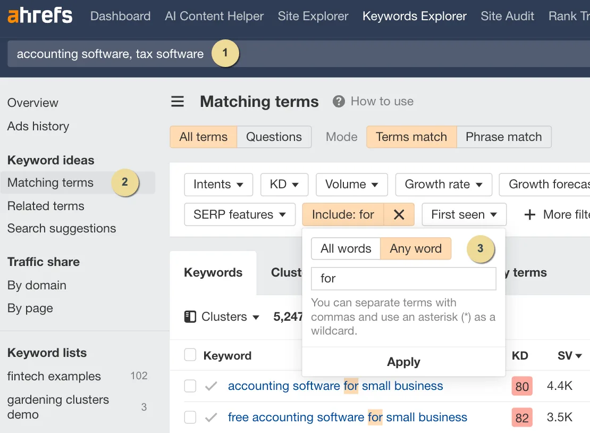The width and height of the screenshot is (590, 433).
Task: Switch to All terms filter
Action: pos(203,137)
